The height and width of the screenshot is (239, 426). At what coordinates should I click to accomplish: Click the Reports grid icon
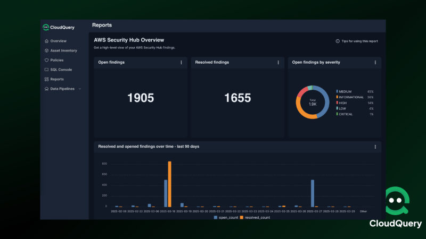[46, 79]
